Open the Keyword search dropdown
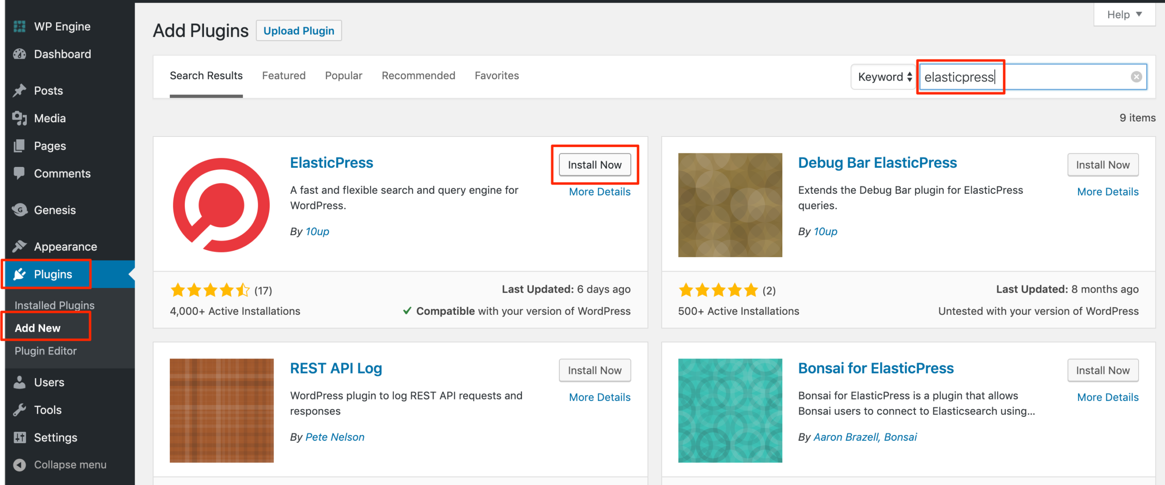The height and width of the screenshot is (485, 1165). pos(882,76)
